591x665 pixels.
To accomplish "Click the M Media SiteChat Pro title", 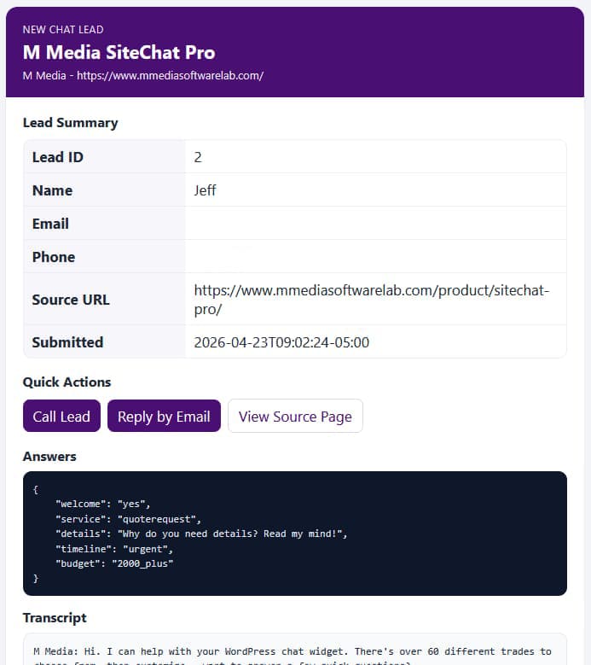I will [x=119, y=53].
